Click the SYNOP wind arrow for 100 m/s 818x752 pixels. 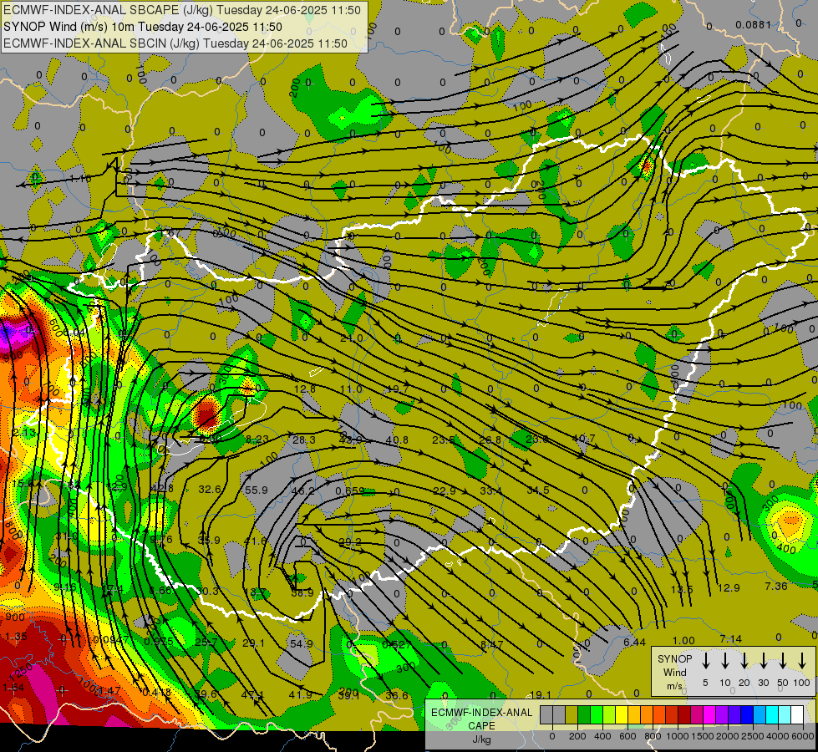802,661
